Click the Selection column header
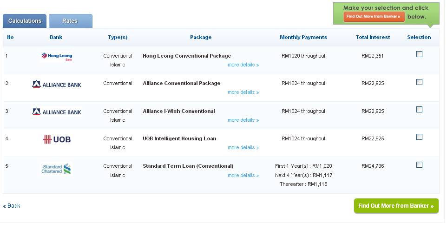The width and height of the screenshot is (447, 230). point(419,37)
